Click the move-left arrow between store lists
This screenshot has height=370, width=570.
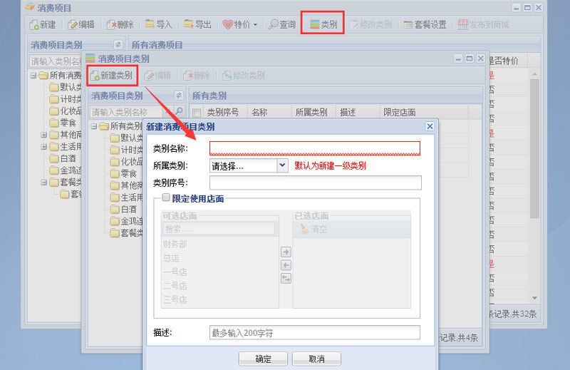pyautogui.click(x=286, y=265)
